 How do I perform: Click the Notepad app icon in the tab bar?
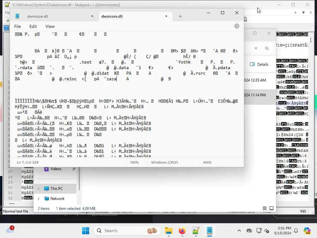point(17,16)
